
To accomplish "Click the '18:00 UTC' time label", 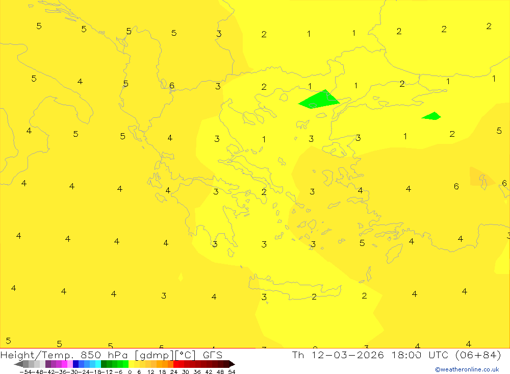I will pos(420,355).
